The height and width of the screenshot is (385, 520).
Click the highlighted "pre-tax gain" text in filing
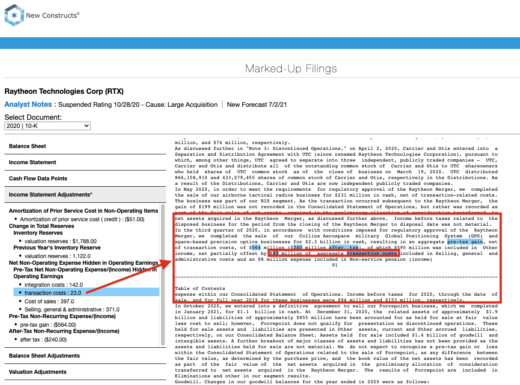[x=465, y=242]
